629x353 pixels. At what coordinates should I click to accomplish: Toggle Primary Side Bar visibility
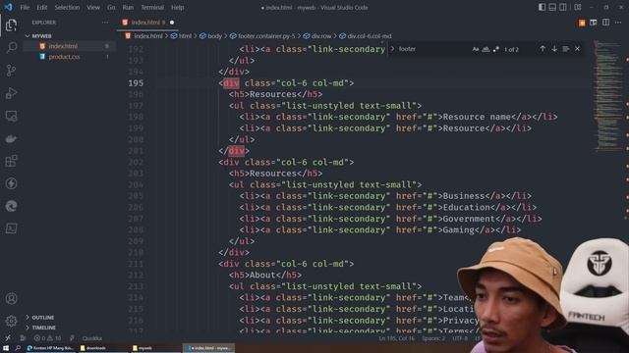pos(542,7)
